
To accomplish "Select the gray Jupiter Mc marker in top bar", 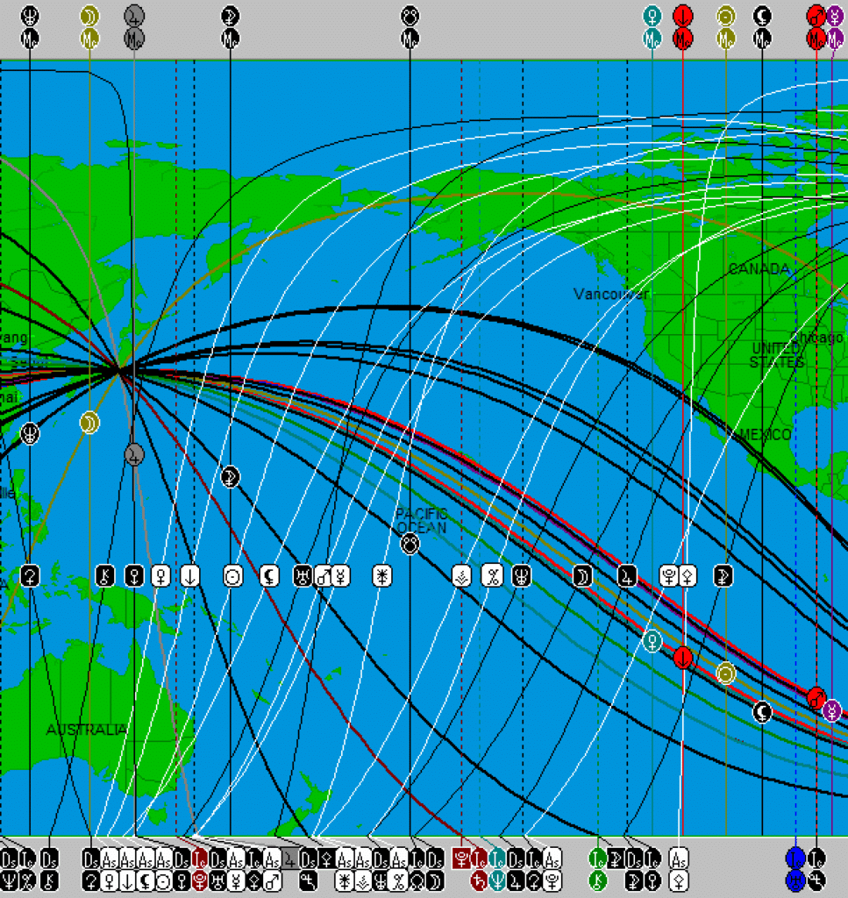I will click(134, 39).
